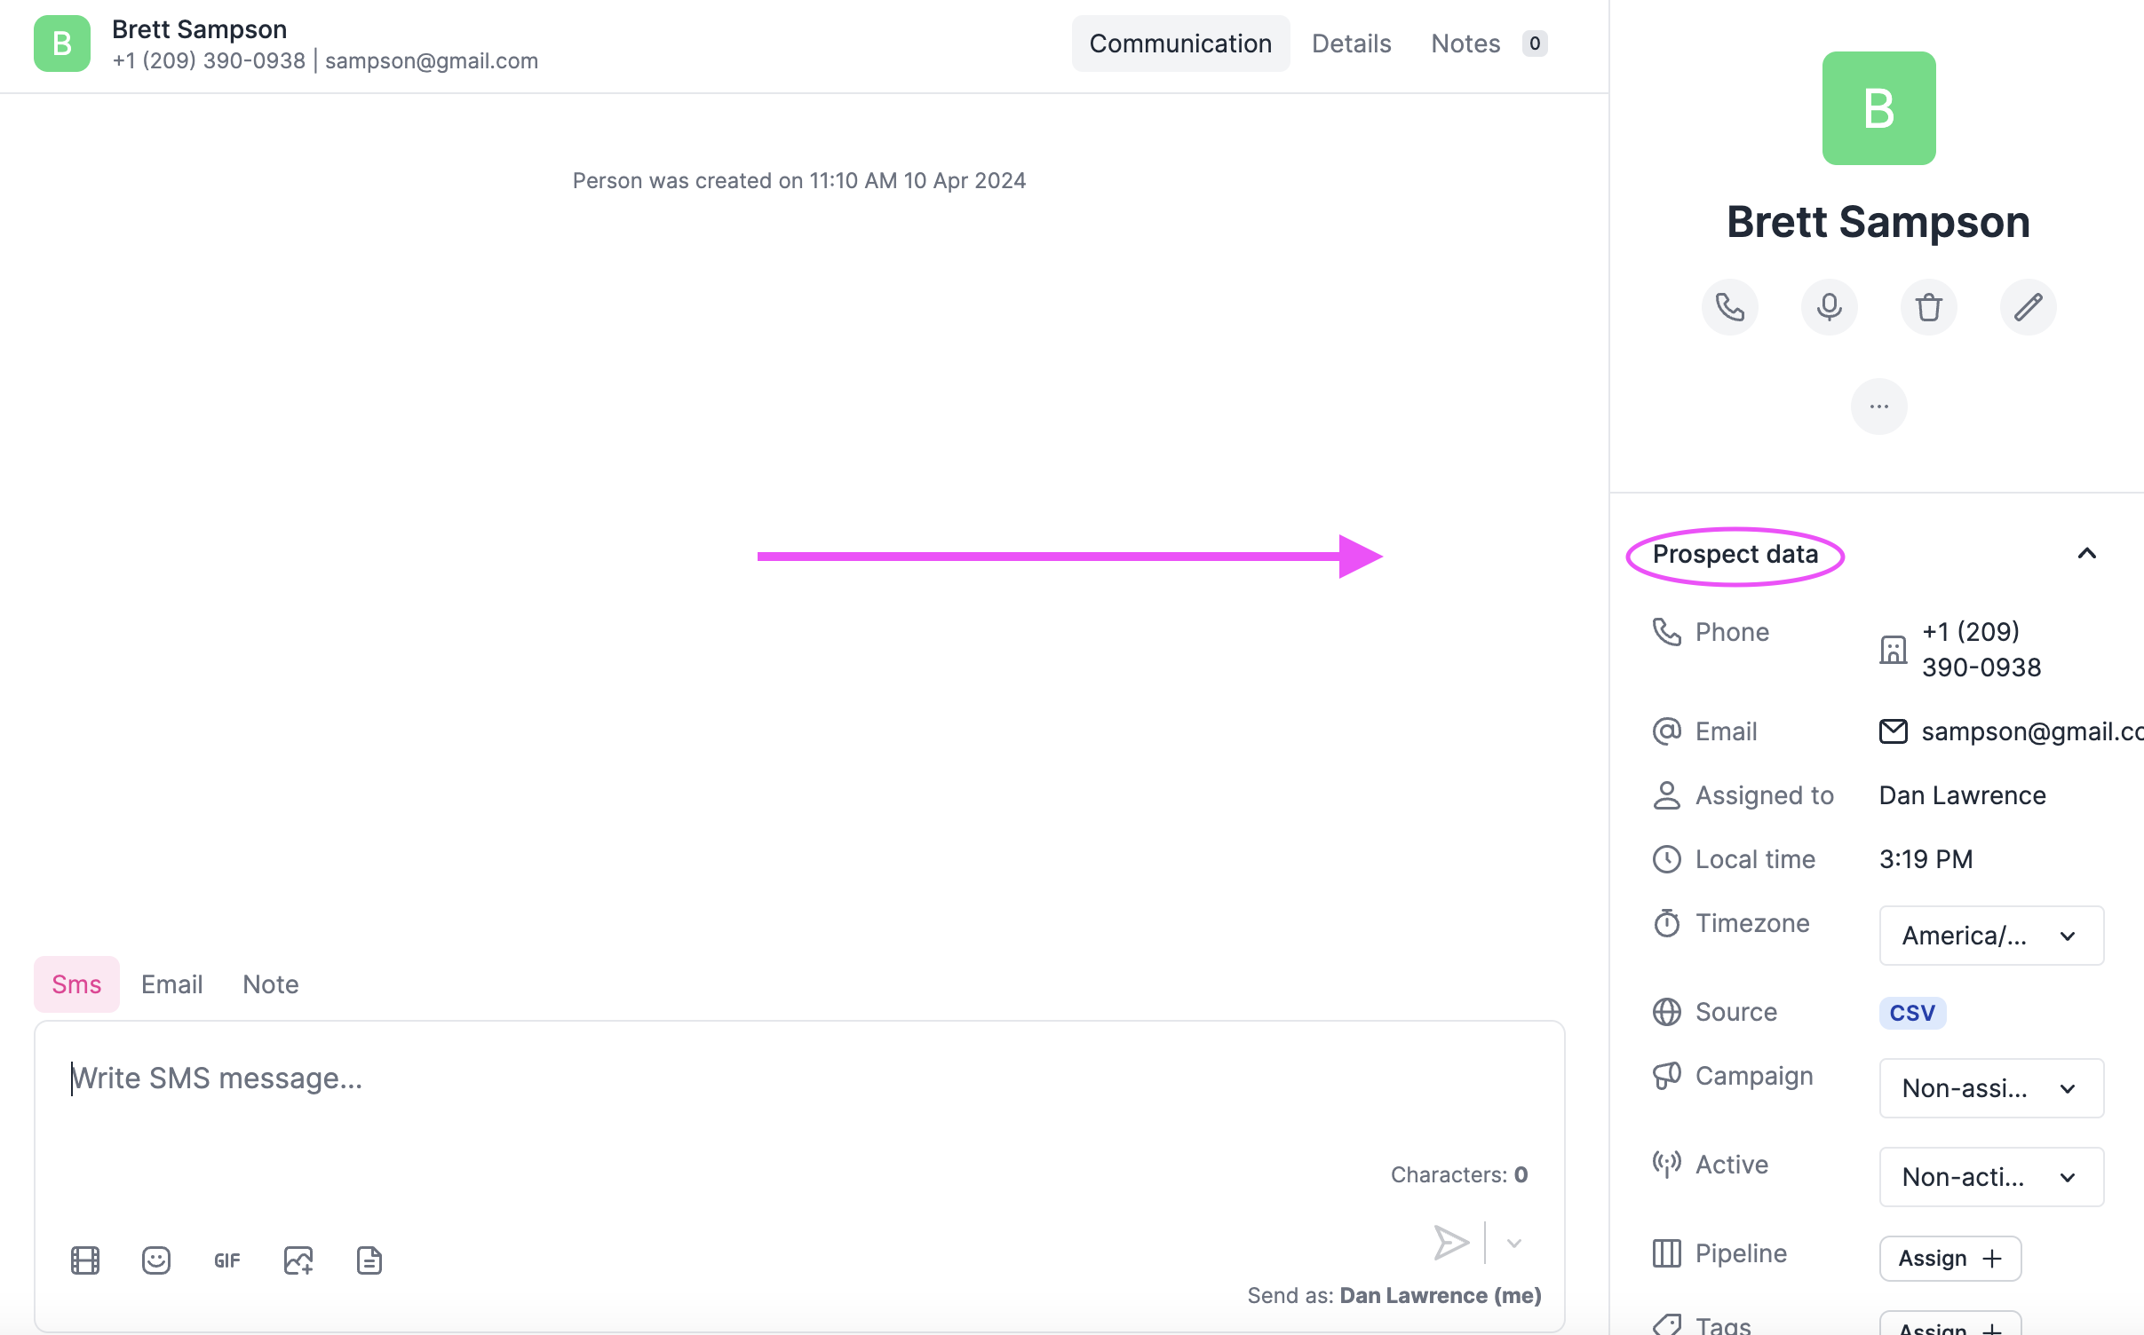Viewport: 2144px width, 1335px height.
Task: Open the Details tab
Action: click(1351, 43)
